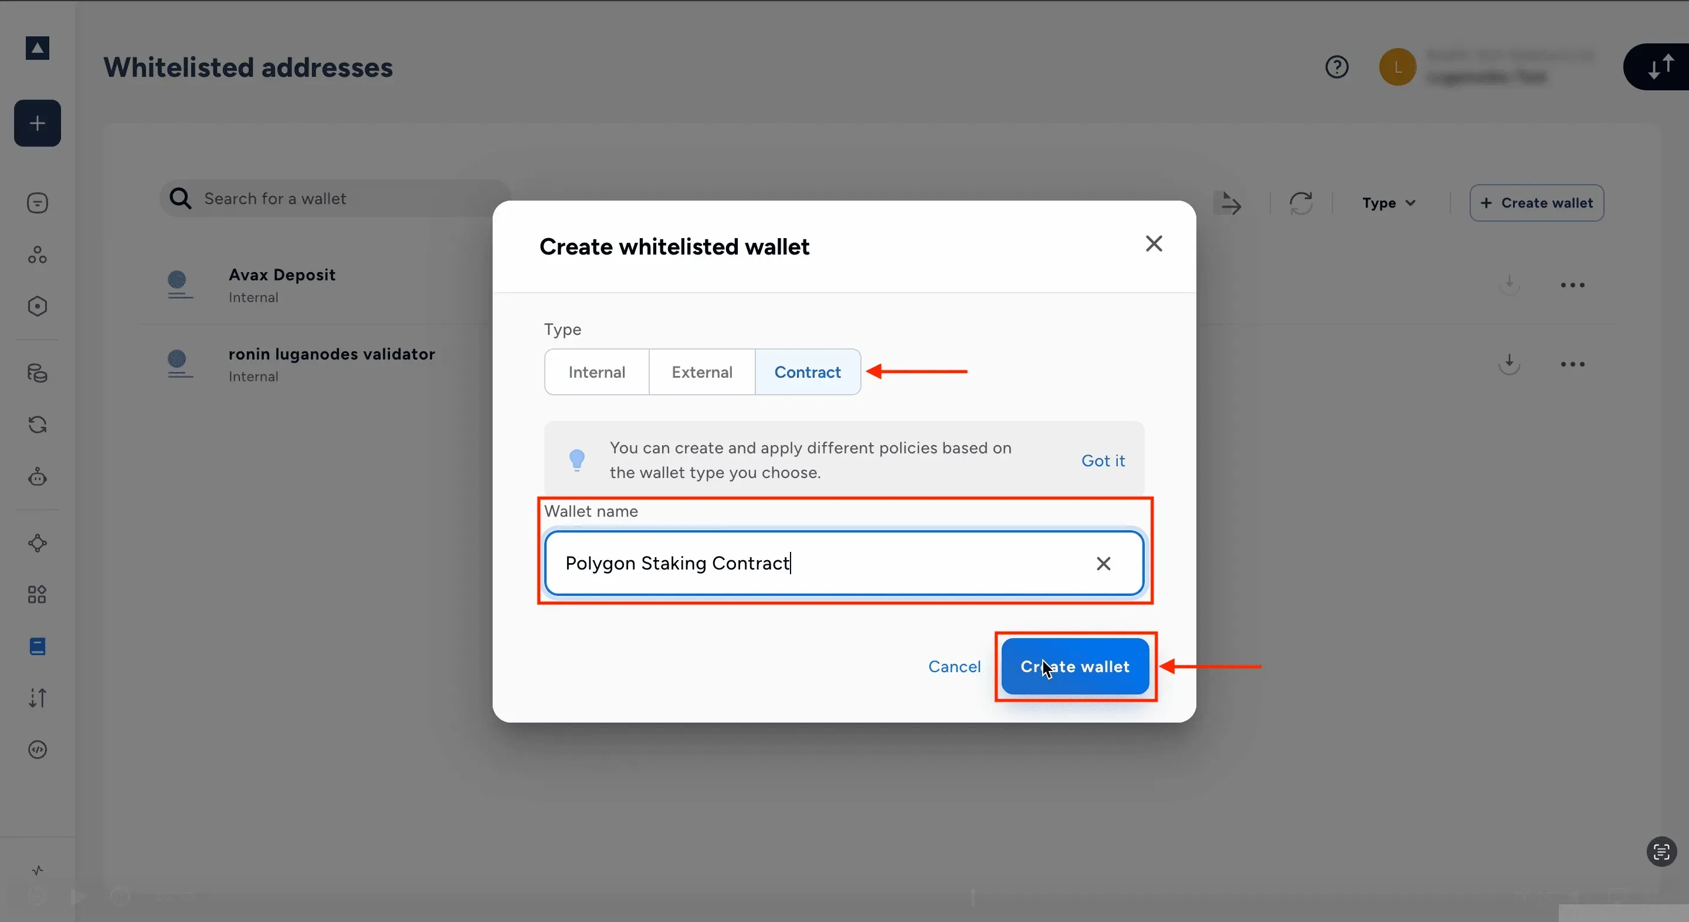Click the activity pulse icon at sidebar bottom
1689x922 pixels.
[38, 871]
